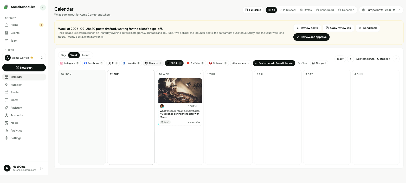View Analytics
Image resolution: width=406 pixels, height=183 pixels.
coord(24,130)
